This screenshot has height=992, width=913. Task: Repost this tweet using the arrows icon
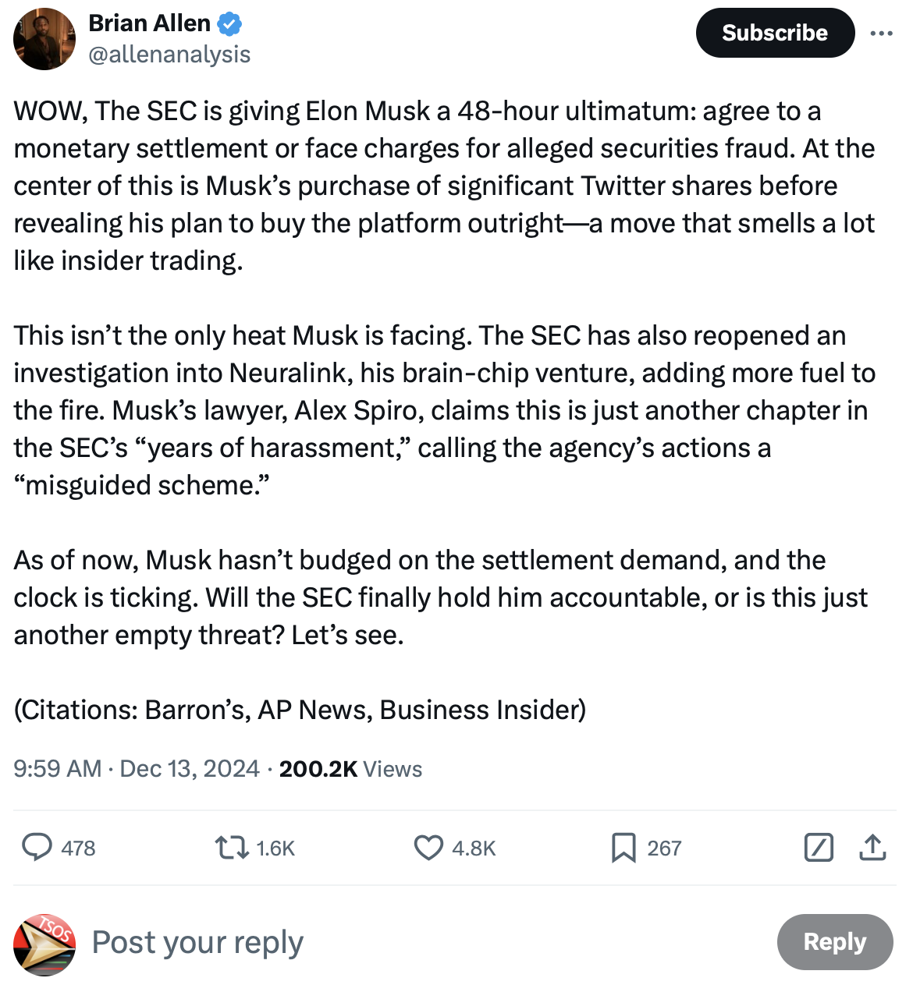pos(232,847)
